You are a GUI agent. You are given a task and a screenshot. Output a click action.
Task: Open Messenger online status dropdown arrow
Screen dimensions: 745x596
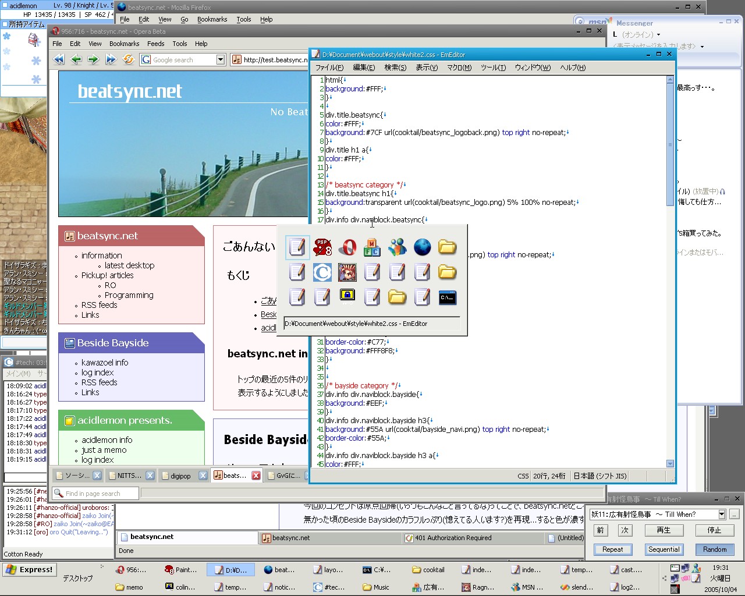coord(658,35)
